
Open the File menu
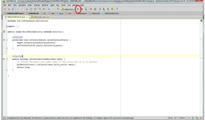tap(5, 5)
